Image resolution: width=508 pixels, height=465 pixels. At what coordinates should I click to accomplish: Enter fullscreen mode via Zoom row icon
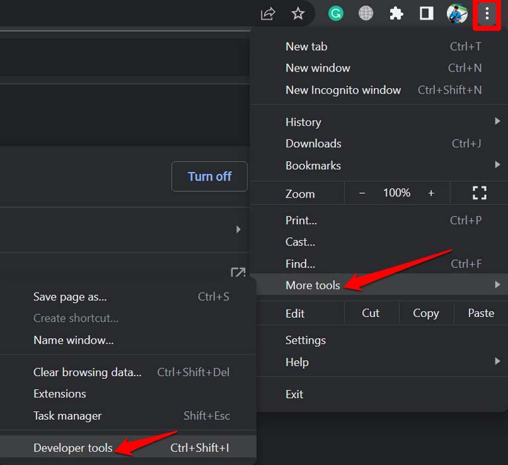click(x=479, y=193)
